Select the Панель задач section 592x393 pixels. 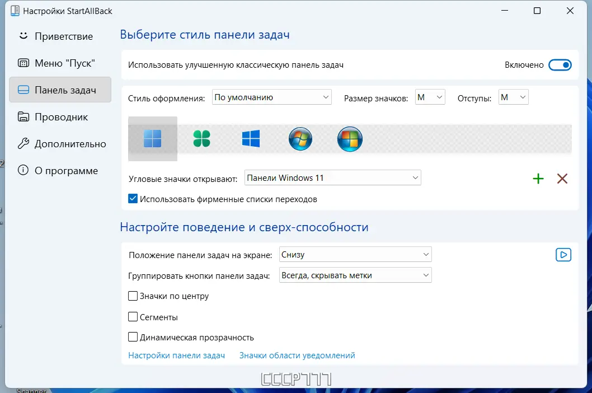pyautogui.click(x=60, y=90)
